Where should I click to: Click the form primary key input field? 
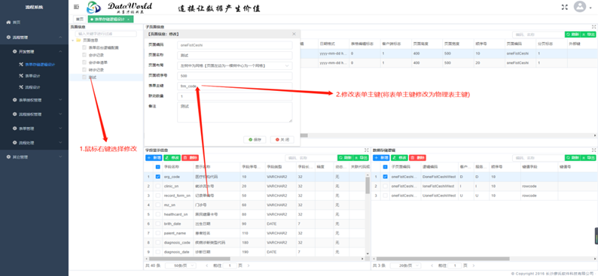[235, 86]
